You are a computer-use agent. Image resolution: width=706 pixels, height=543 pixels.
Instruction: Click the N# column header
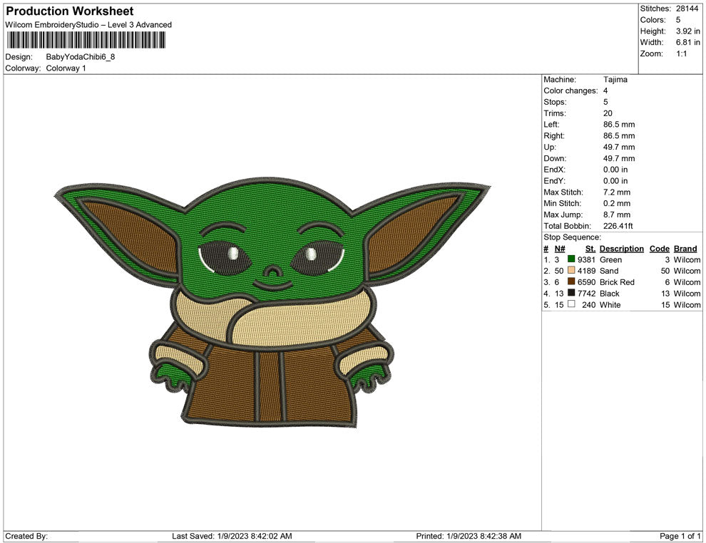coord(560,249)
